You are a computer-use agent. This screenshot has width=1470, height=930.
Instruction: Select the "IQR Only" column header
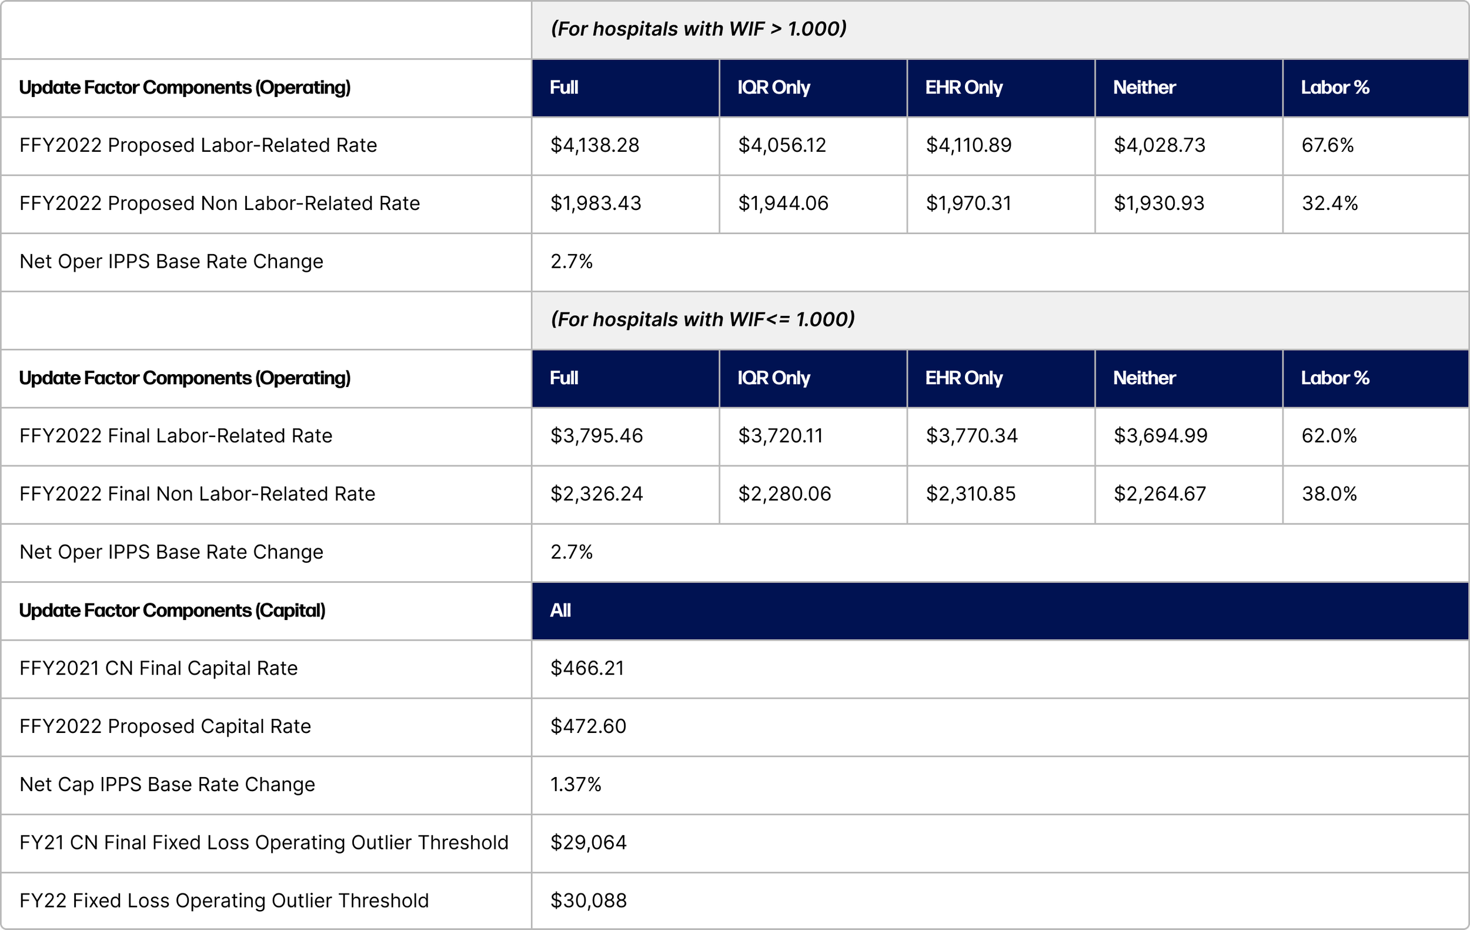[x=773, y=87]
